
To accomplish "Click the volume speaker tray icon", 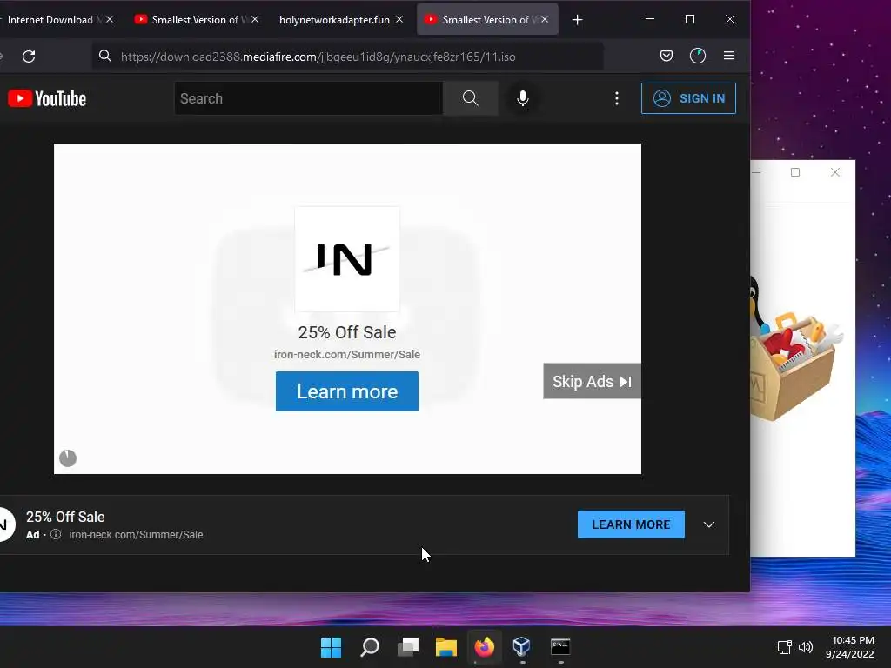I will click(x=806, y=647).
